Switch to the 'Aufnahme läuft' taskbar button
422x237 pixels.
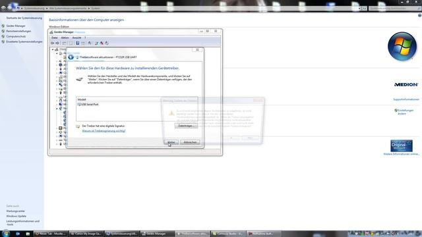point(264,234)
